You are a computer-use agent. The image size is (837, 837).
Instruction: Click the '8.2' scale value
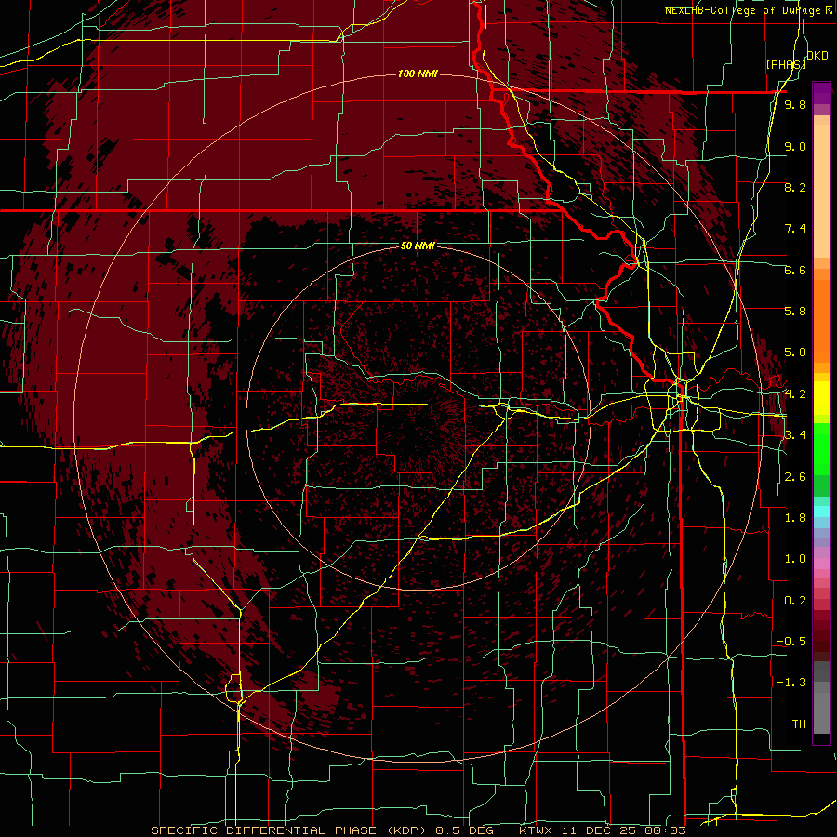pos(795,187)
